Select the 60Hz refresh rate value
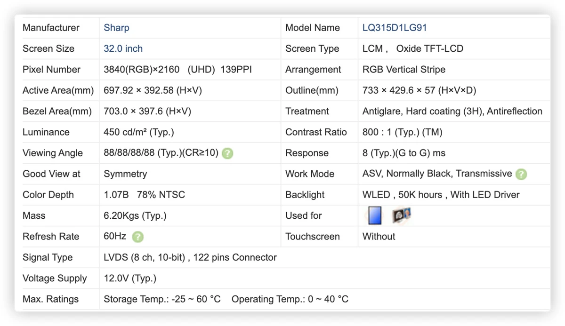565x326 pixels. click(x=115, y=236)
